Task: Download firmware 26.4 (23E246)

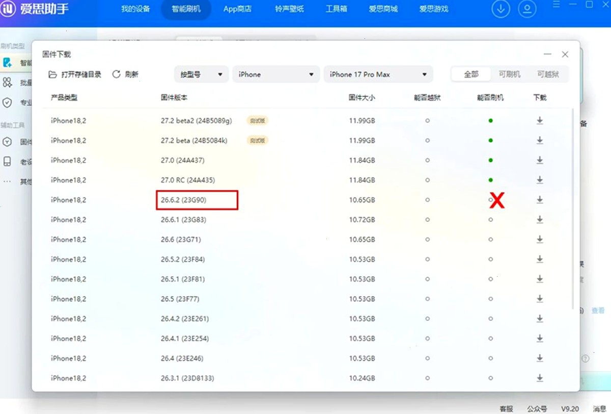Action: click(540, 358)
